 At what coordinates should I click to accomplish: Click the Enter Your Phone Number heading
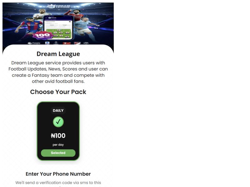pos(58,174)
